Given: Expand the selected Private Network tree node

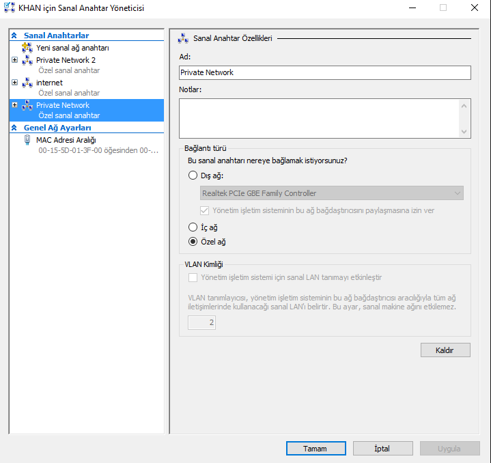Looking at the screenshot, I should tap(15, 105).
